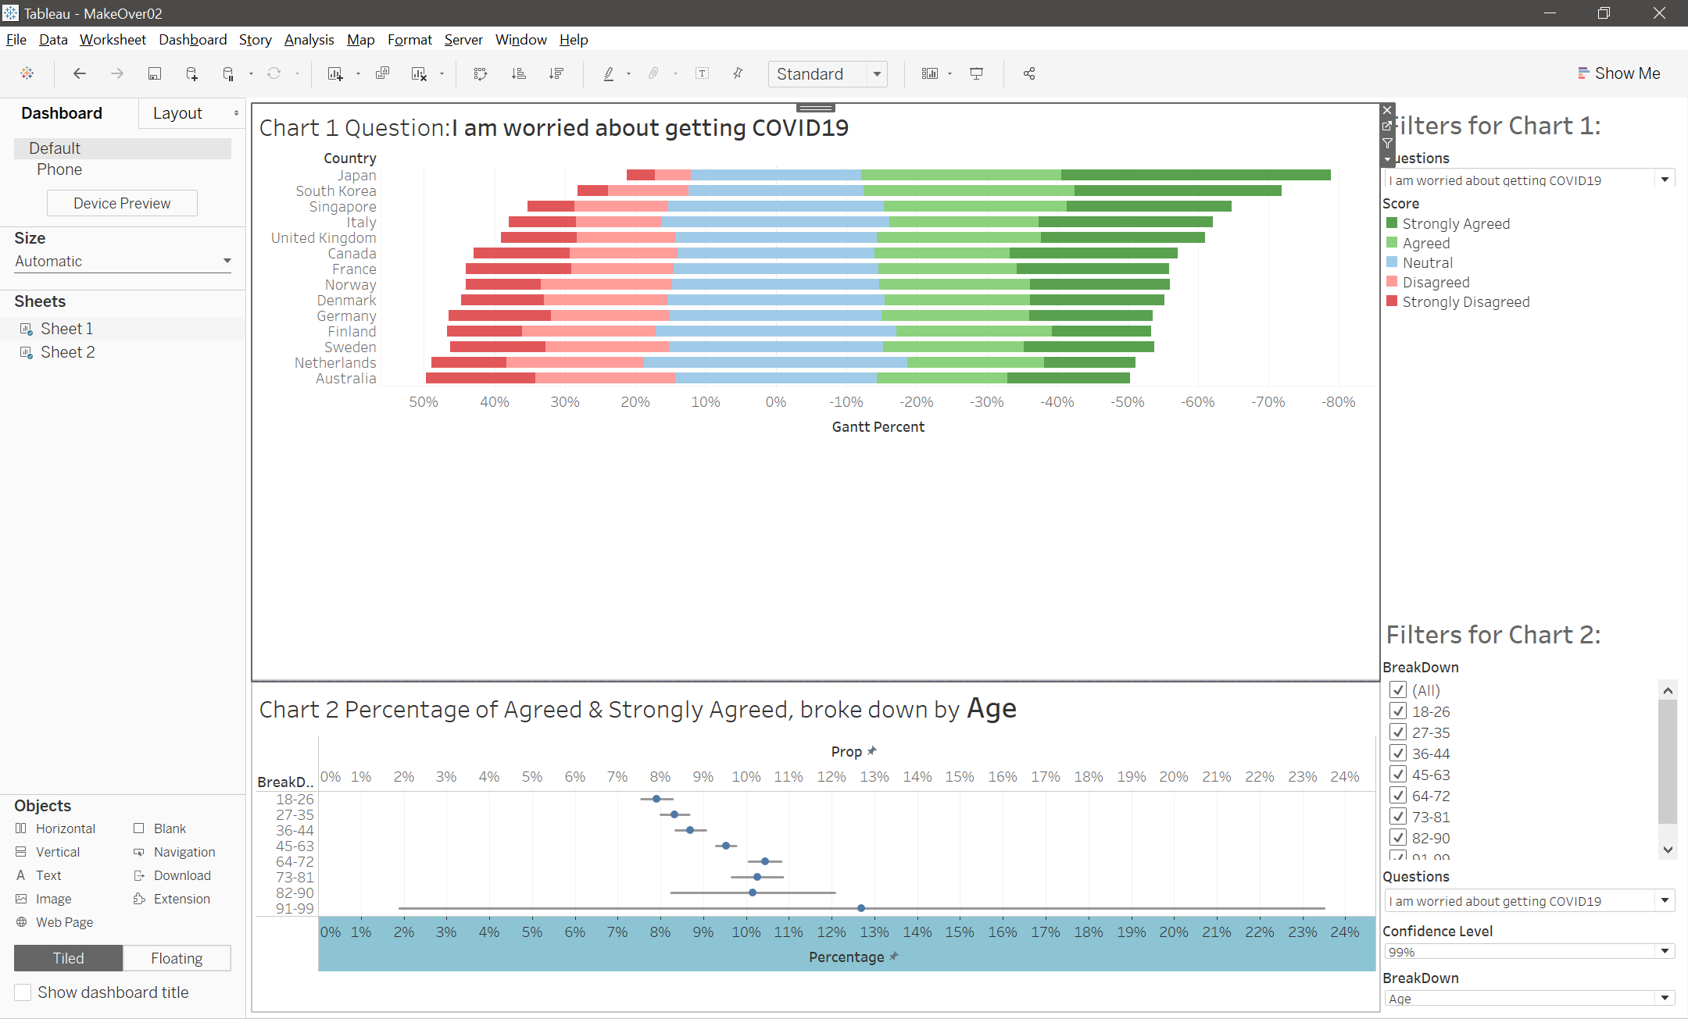Uncheck the 18-26 BreakDown checkbox
Image resolution: width=1688 pixels, height=1019 pixels.
pos(1398,711)
